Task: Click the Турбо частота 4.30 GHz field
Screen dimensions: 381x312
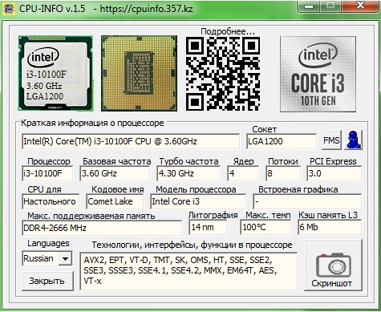Action: [x=188, y=173]
